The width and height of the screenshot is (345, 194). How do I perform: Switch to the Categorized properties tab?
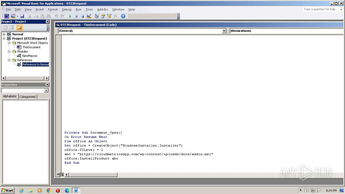point(27,97)
